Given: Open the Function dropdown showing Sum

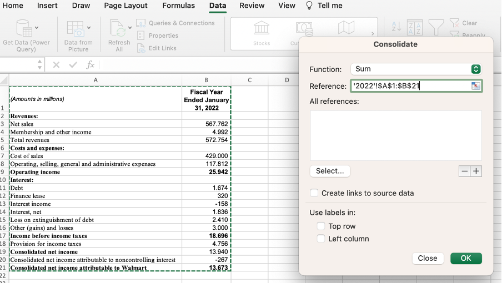Looking at the screenshot, I should point(415,69).
